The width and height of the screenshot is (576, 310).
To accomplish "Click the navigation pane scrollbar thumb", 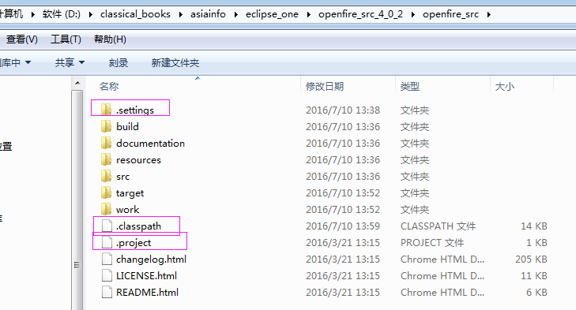I will pyautogui.click(x=77, y=200).
